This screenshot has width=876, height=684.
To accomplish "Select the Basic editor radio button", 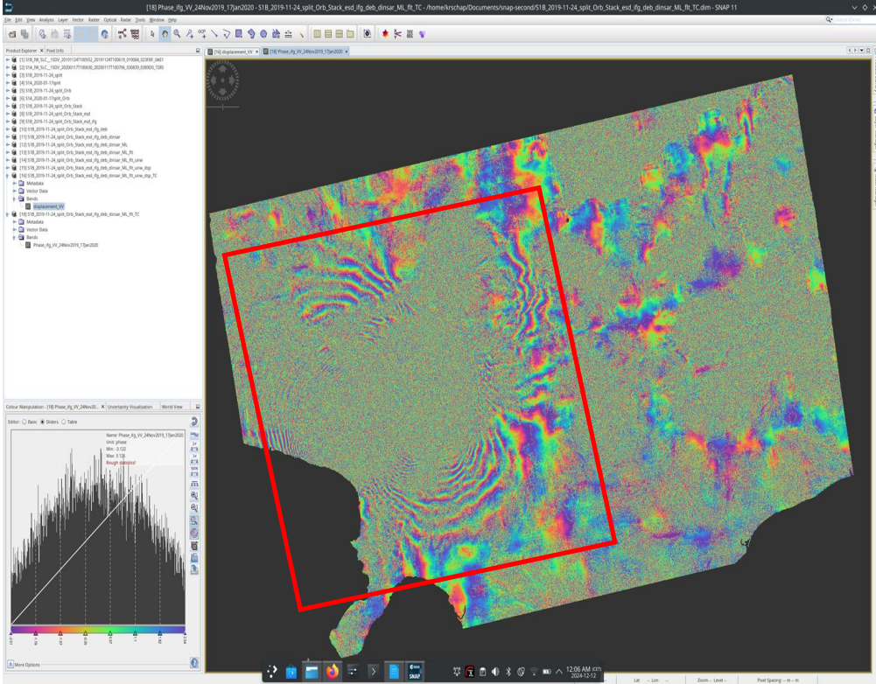I will click(x=25, y=422).
